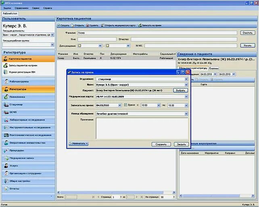259x207 pixels.
Task: Expand Отделение dropdown in dialog
Action: [186, 79]
